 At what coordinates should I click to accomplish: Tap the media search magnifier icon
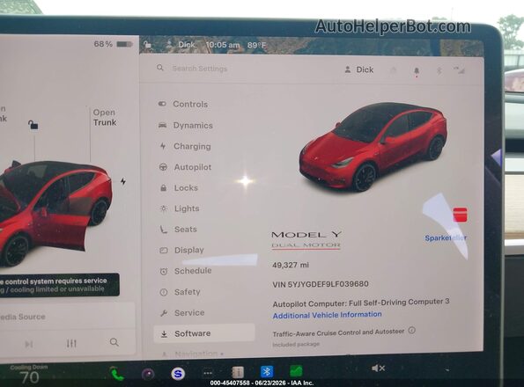pos(114,342)
